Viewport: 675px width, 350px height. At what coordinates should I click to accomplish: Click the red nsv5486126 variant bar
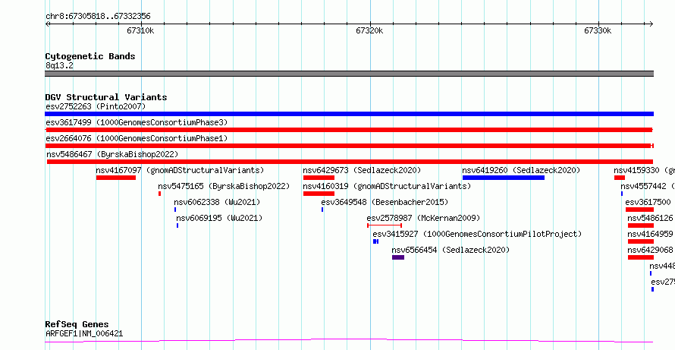point(641,225)
